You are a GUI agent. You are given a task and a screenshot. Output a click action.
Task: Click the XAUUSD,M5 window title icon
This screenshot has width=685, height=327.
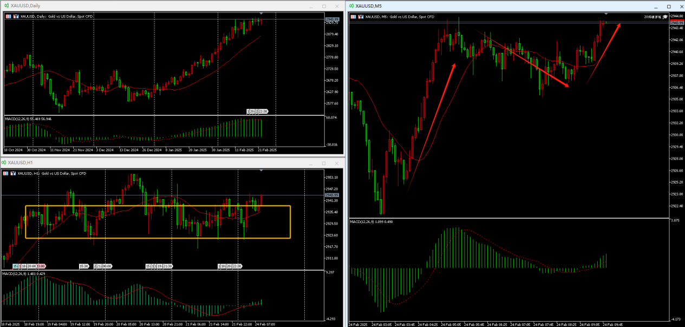352,6
